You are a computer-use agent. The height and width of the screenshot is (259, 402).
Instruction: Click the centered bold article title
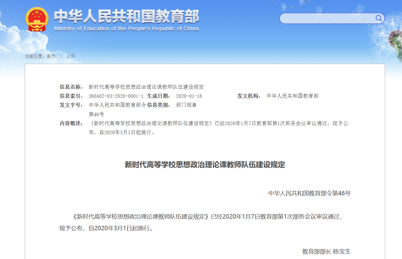(x=205, y=165)
